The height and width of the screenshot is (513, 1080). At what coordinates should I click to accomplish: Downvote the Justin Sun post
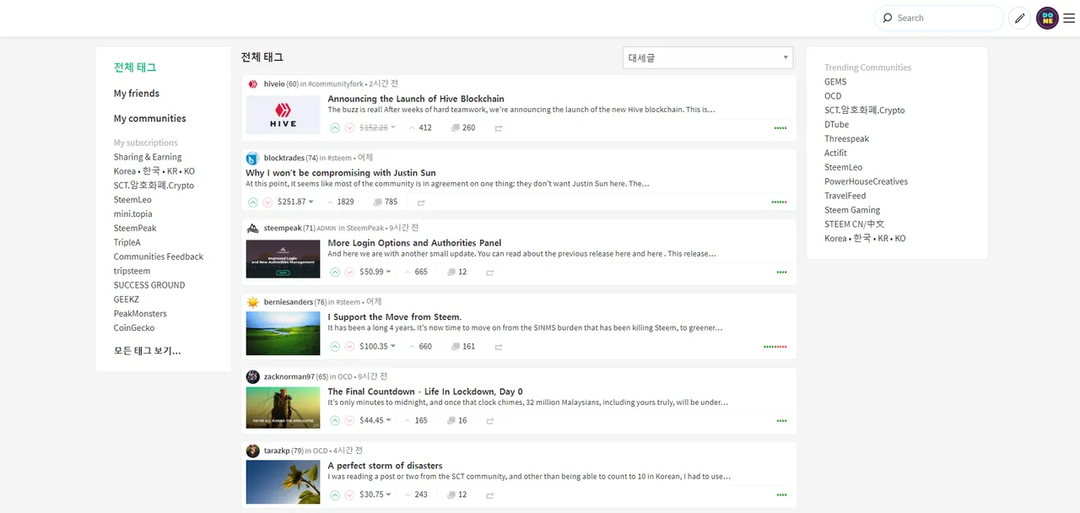[267, 202]
